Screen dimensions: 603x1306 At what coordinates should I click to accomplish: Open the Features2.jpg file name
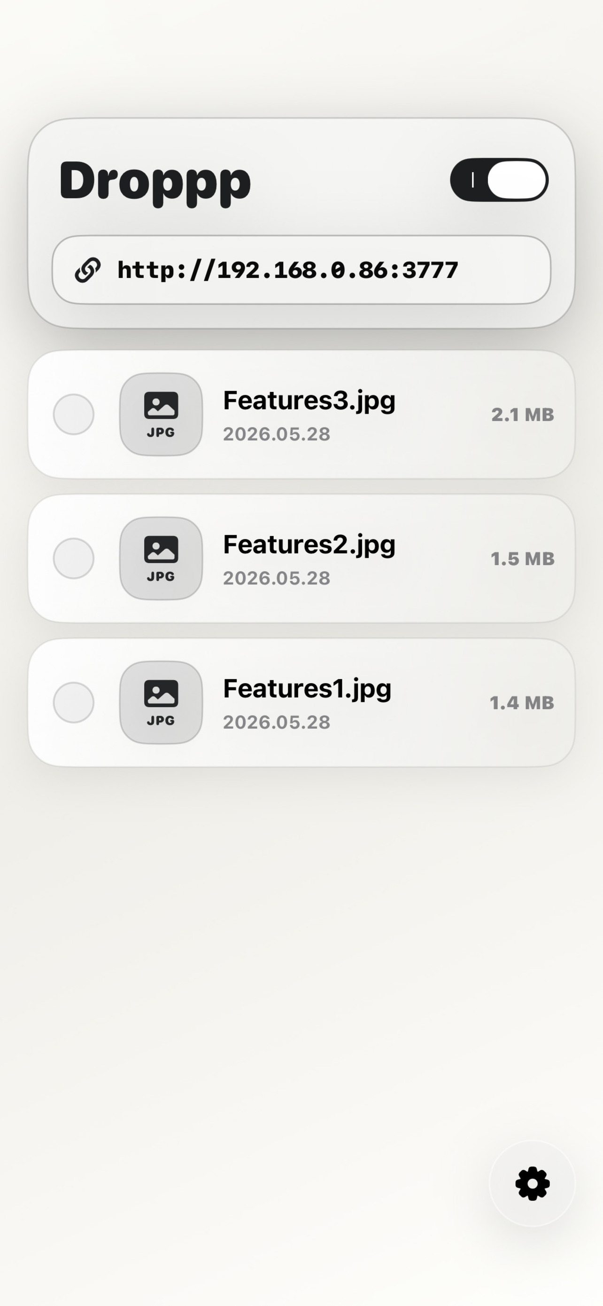pyautogui.click(x=309, y=544)
